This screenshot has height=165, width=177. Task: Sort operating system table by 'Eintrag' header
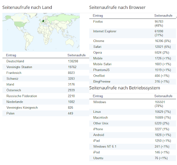coord(98,96)
